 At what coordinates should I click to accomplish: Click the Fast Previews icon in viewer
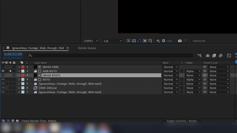tap(128, 41)
